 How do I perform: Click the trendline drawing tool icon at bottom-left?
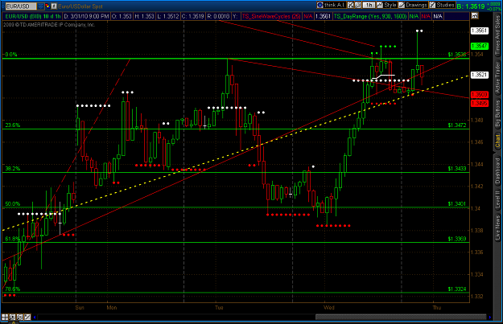[x=27, y=318]
